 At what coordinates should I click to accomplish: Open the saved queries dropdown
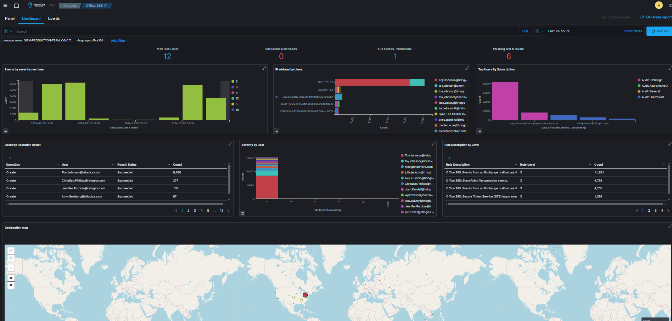[x=8, y=31]
